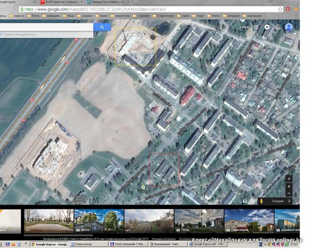Click the +Alex profile link
The width and height of the screenshot is (311, 249).
[245, 27]
